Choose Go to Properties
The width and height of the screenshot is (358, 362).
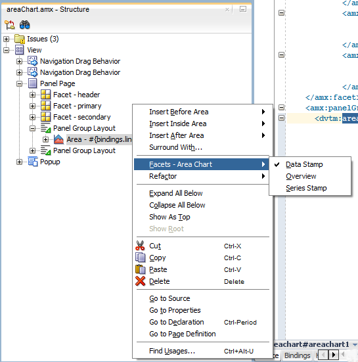pos(201,310)
